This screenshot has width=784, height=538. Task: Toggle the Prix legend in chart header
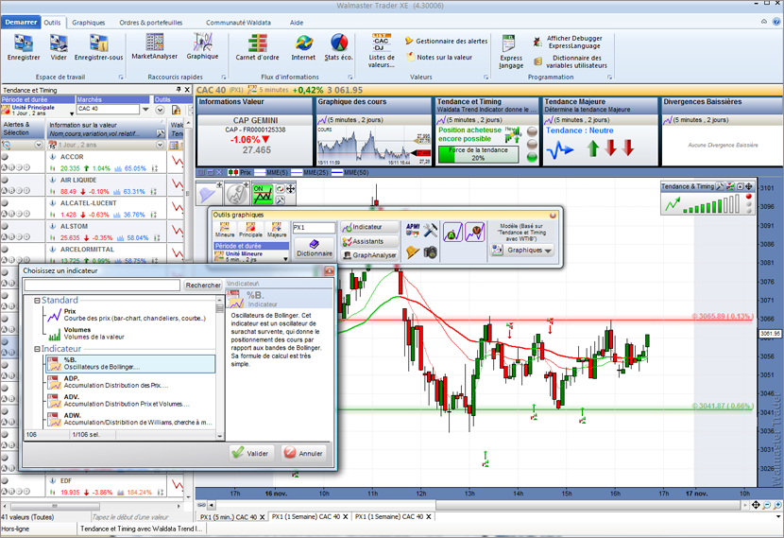(240, 172)
